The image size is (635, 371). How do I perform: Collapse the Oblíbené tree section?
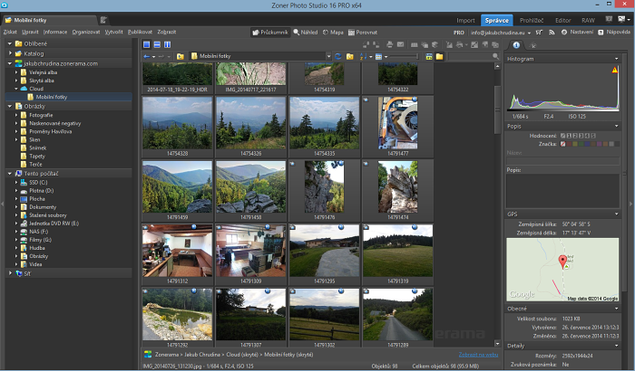point(10,43)
